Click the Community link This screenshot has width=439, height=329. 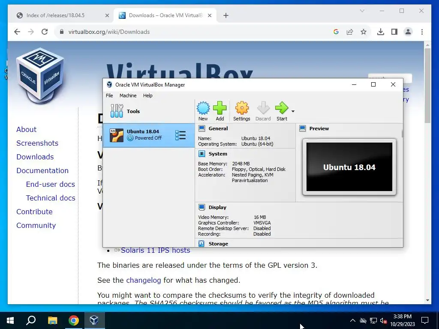[x=36, y=225]
